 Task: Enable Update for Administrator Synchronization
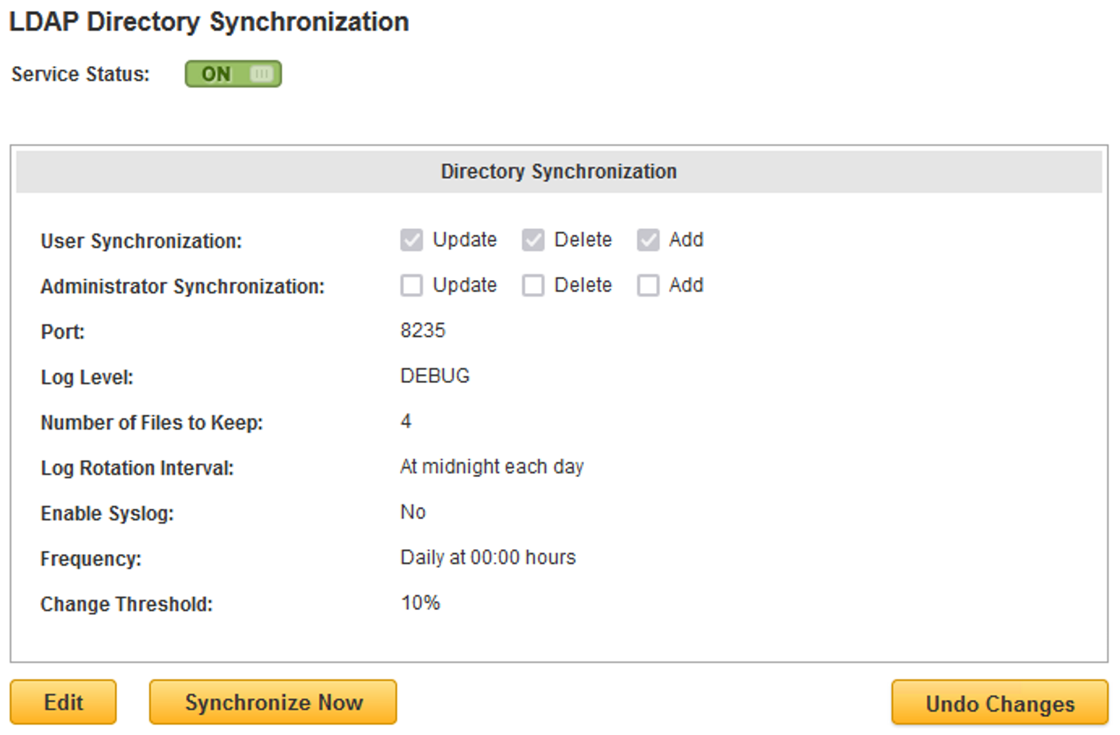click(412, 285)
